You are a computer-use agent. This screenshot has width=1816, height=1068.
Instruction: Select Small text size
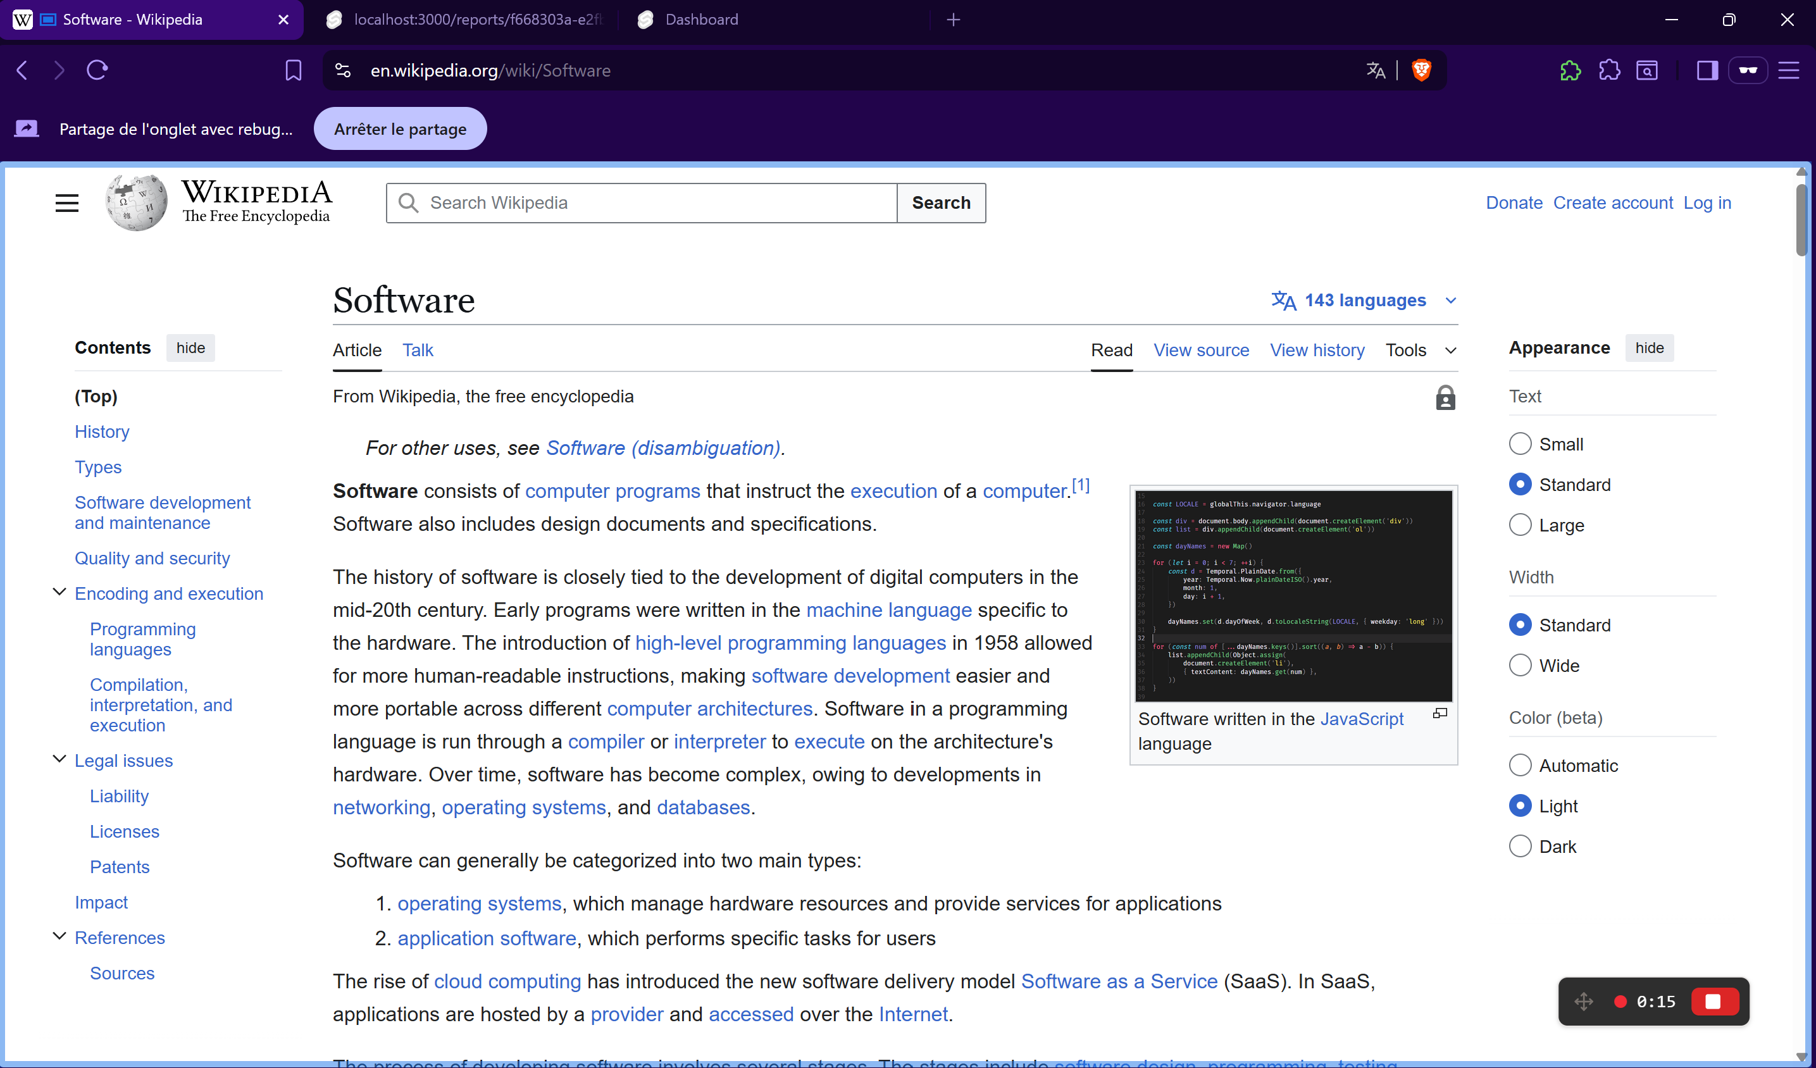click(1520, 444)
